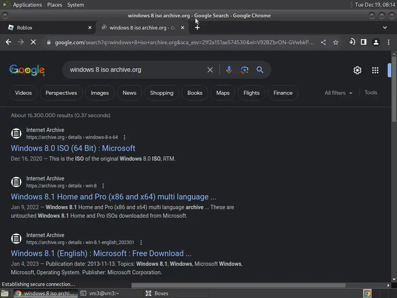This screenshot has height=298, width=397.
Task: Expand the tab search dropdown arrow
Action: coord(385,28)
